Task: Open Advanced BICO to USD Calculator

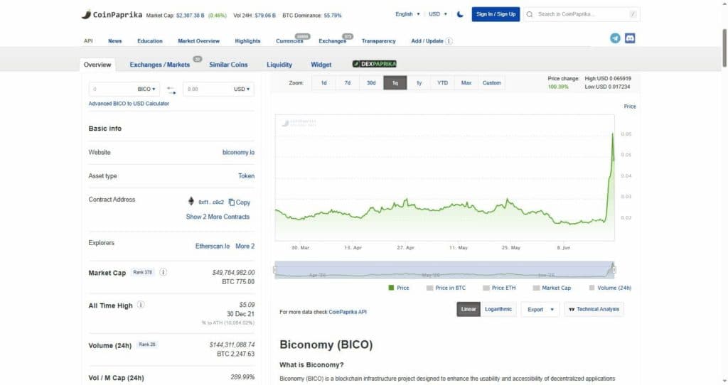Action: click(x=129, y=104)
